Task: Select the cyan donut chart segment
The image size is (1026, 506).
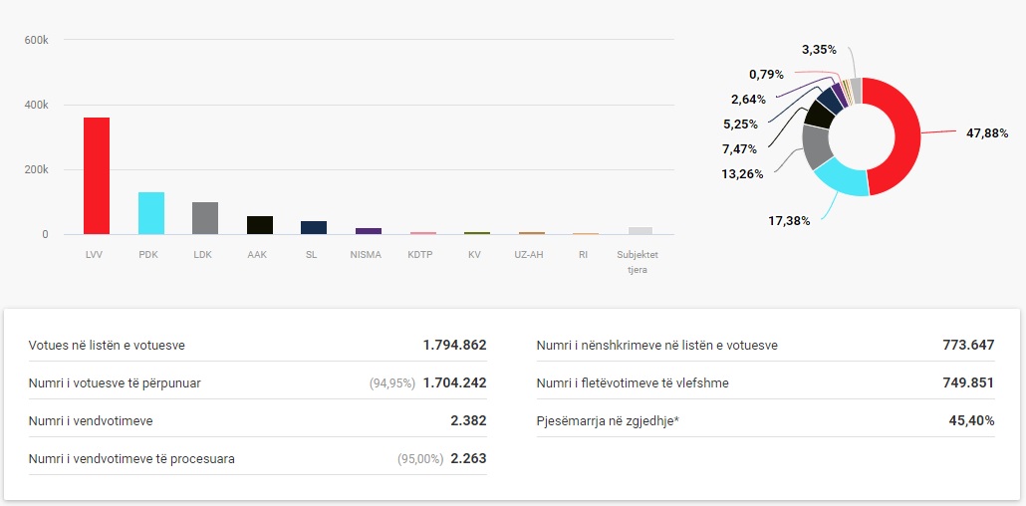Action: [841, 179]
